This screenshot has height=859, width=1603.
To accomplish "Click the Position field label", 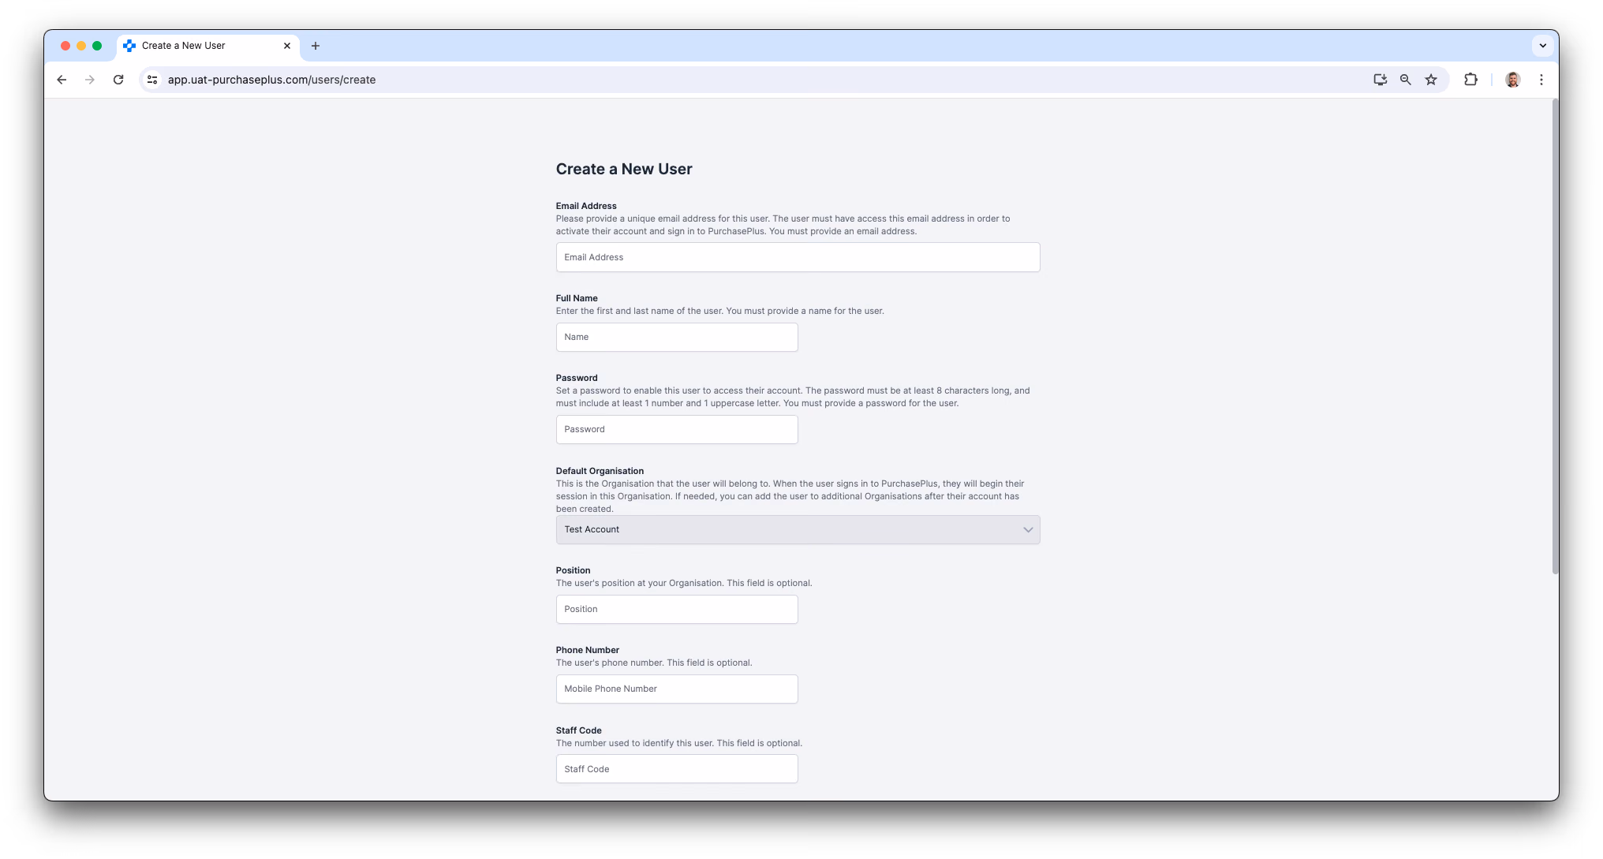I will click(x=573, y=570).
